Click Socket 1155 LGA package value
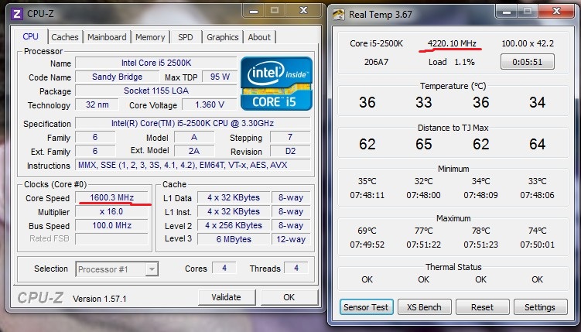Screen dimensions: 581x332 point(156,91)
